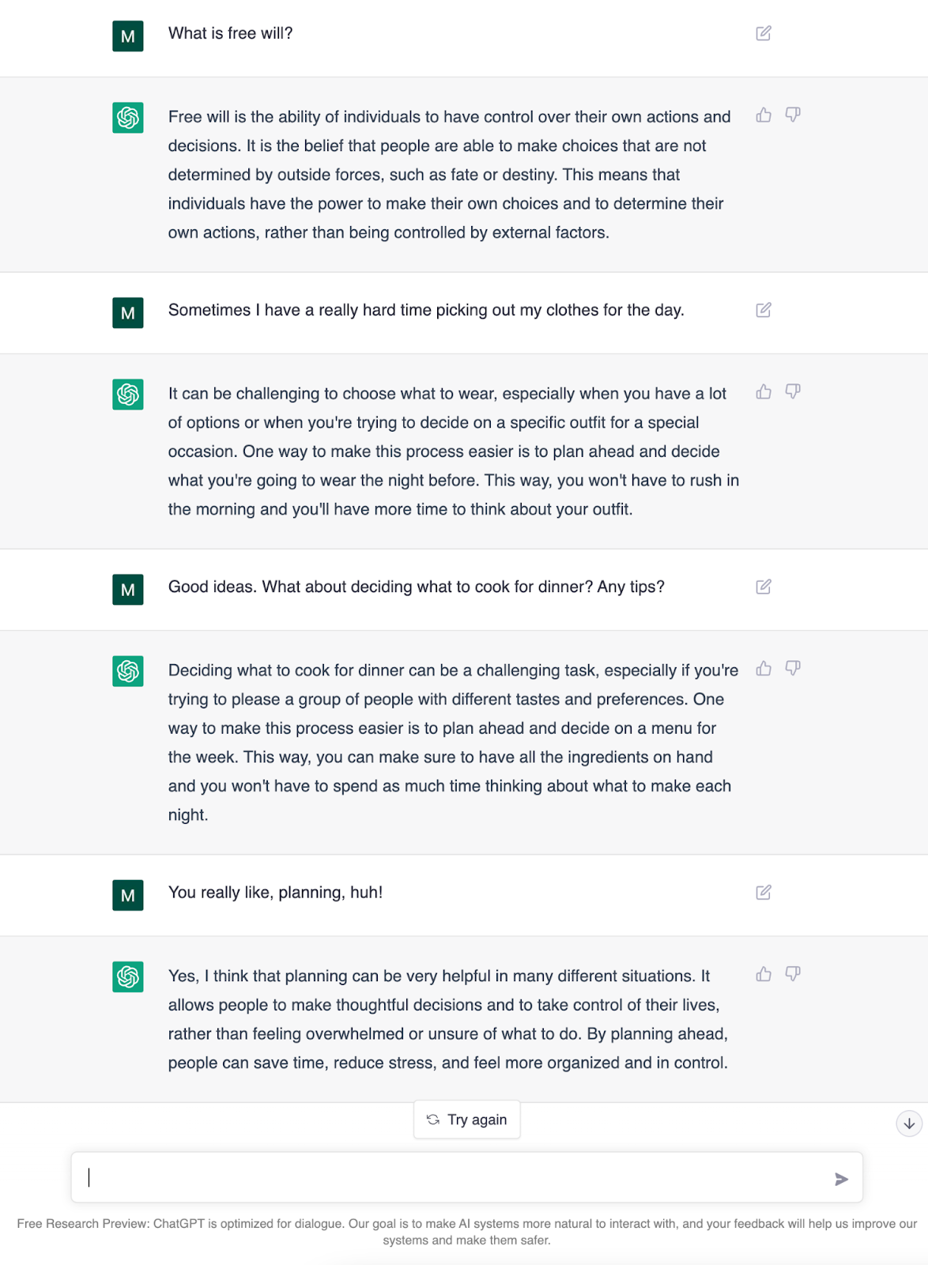Click the Try again button
The width and height of the screenshot is (928, 1265).
466,1119
